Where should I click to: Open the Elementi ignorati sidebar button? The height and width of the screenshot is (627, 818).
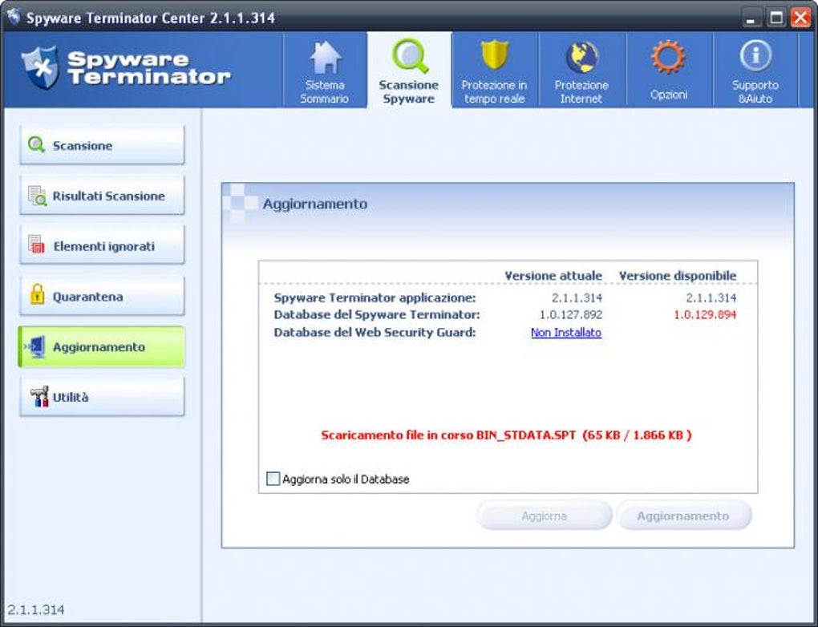tap(102, 245)
